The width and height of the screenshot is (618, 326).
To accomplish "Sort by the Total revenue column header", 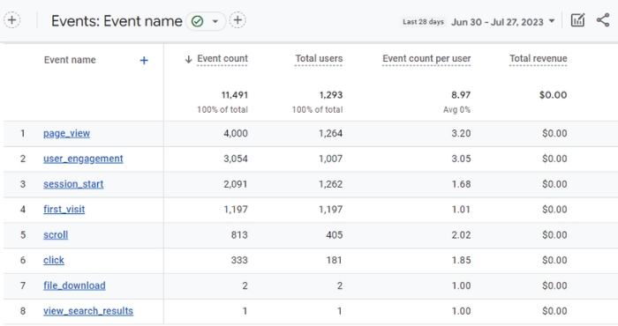I will click(x=538, y=59).
